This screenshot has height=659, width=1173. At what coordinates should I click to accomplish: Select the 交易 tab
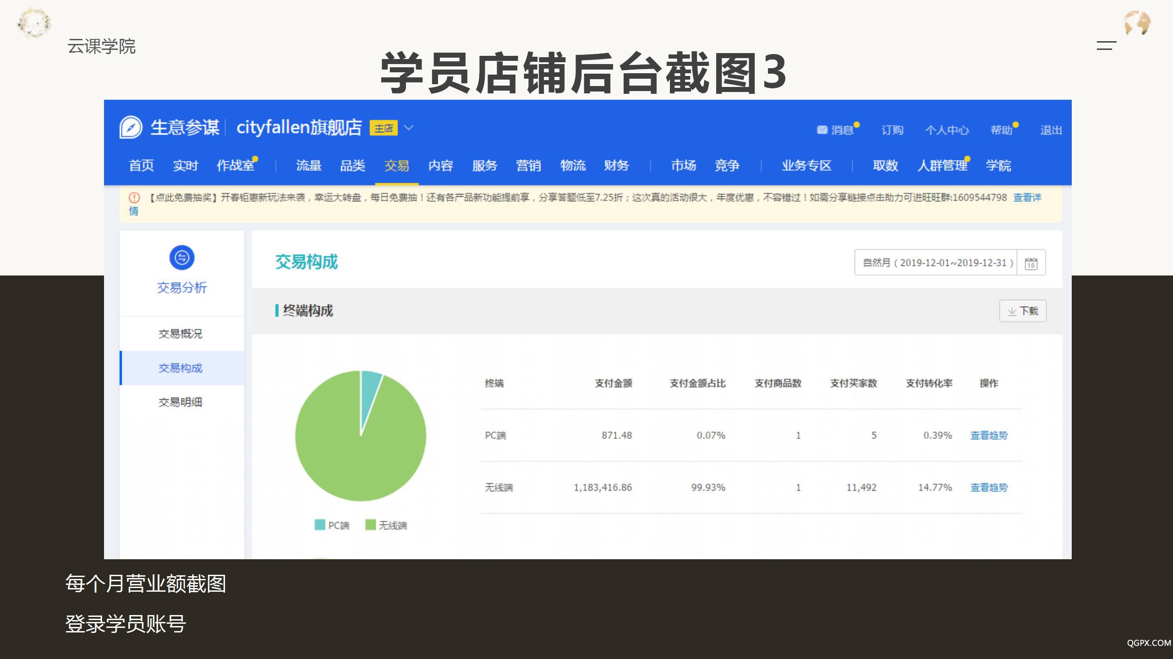pyautogui.click(x=396, y=165)
